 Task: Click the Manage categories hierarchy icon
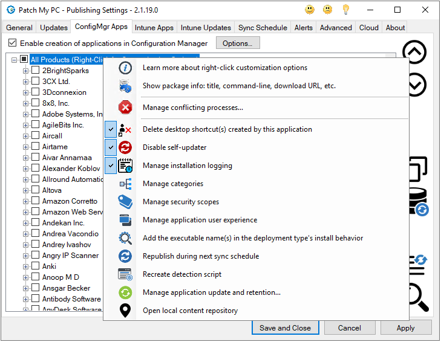tap(125, 184)
